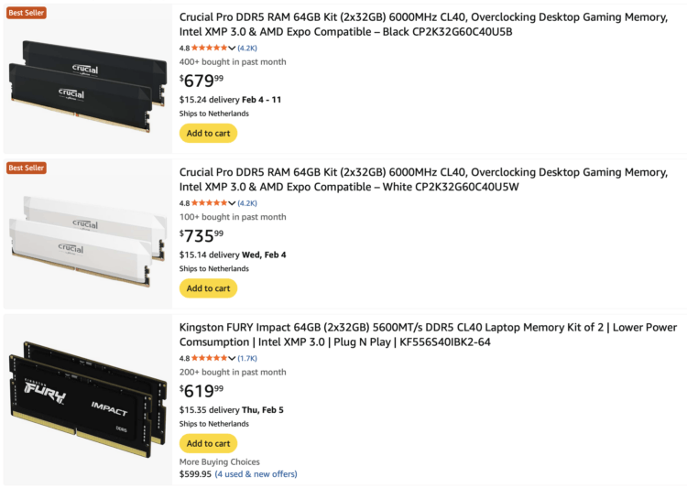687x488 pixels.
Task: Click Best Seller badge on white Crucial RAM
Action: pos(27,168)
